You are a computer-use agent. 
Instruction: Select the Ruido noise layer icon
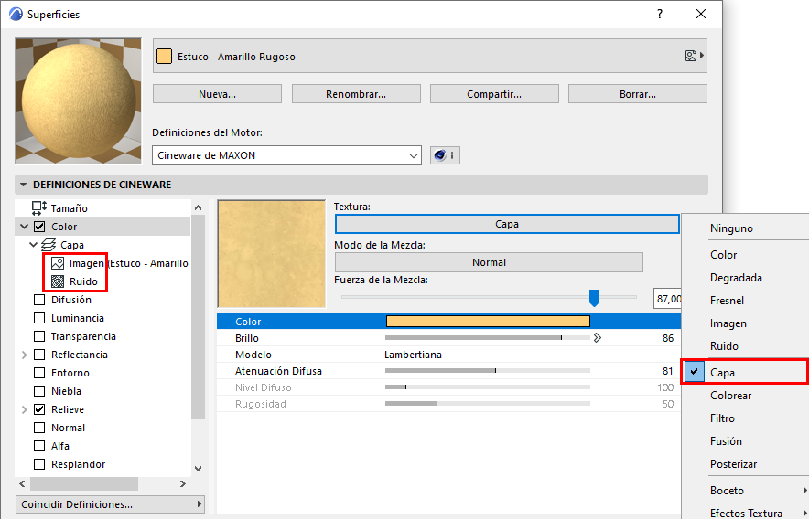(58, 281)
